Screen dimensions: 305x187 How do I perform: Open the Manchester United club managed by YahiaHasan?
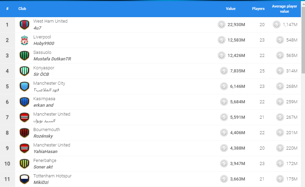pos(52,145)
